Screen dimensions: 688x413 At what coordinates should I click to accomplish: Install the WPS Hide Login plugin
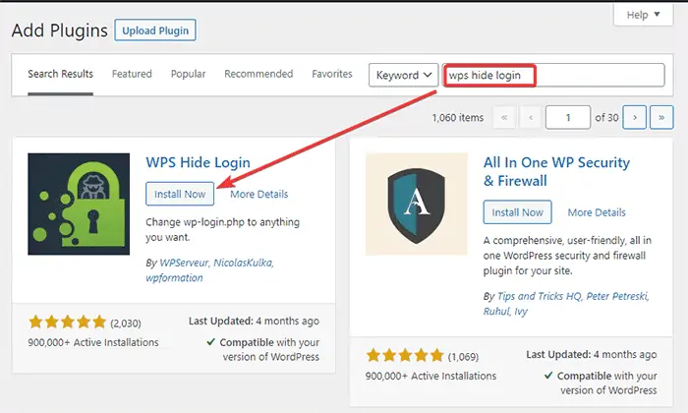(x=180, y=194)
